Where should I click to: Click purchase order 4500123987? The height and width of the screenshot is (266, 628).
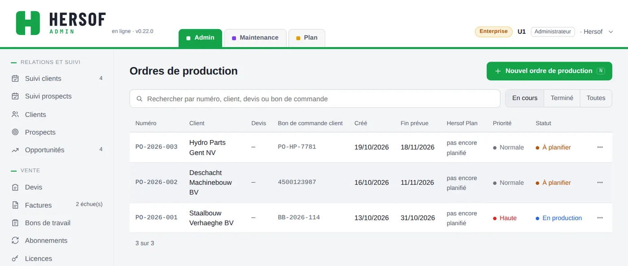[297, 182]
